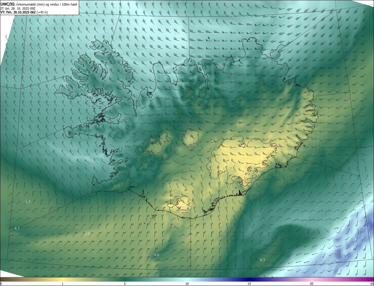Viewport: 374px width, 286px height.
Task: Click the 'UWC/IG:' map title text
Action: 8,4
